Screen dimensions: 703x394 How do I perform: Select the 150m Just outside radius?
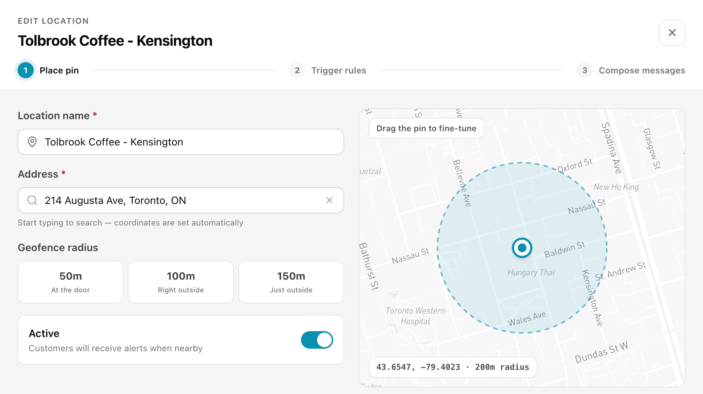[291, 282]
